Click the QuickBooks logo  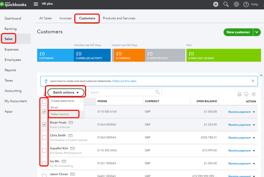pos(13,4)
